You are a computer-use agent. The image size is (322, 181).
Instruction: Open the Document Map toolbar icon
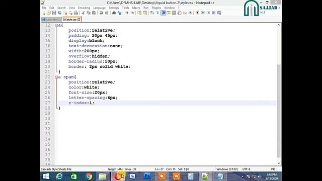174,13
